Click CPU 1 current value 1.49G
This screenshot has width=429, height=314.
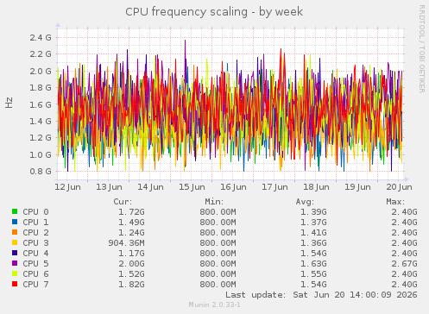tap(131, 223)
